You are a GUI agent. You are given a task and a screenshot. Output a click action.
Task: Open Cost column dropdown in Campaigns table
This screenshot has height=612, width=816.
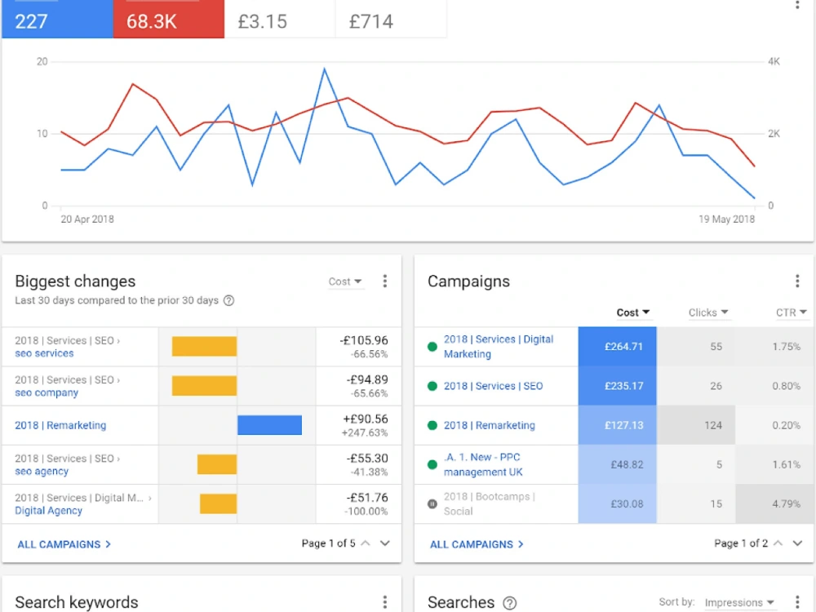tap(633, 313)
